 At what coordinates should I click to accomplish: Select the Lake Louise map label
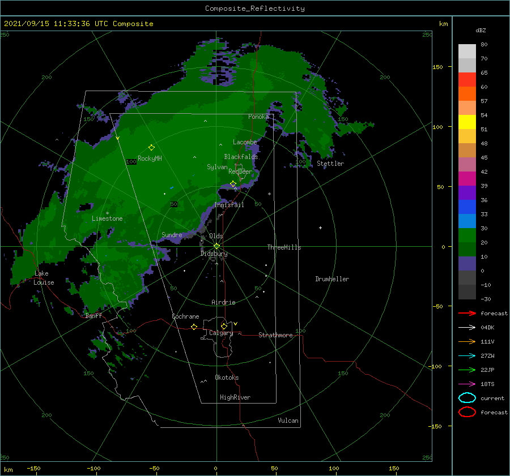44,278
